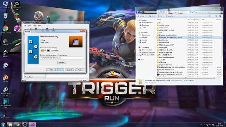Click the T text icon in installer toolbar

pyautogui.click(x=42, y=29)
